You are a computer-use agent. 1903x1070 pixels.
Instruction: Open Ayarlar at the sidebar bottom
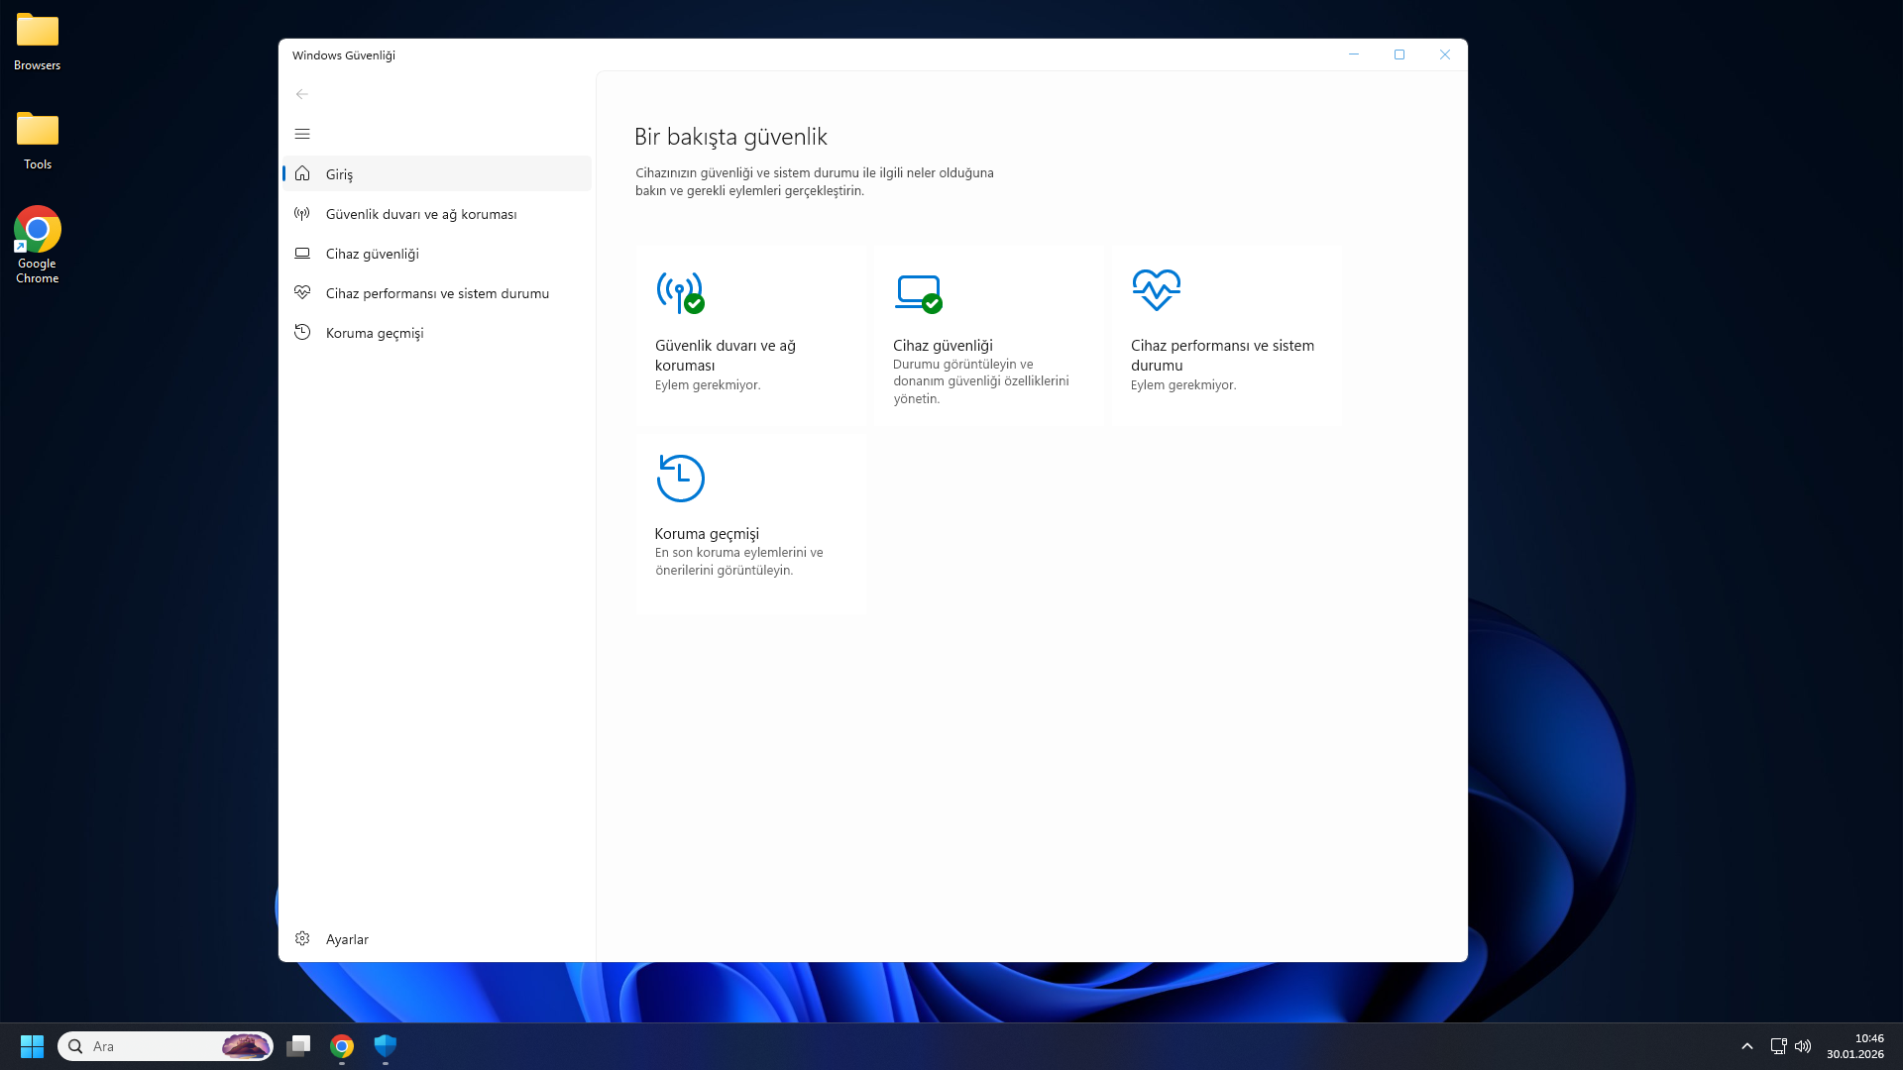tap(437, 938)
